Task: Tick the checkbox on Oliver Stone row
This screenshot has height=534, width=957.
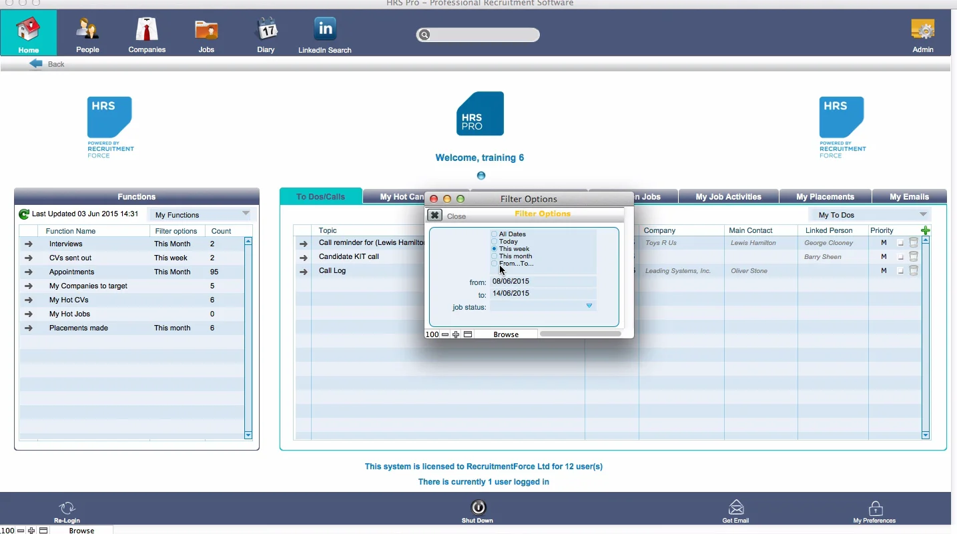Action: pyautogui.click(x=900, y=271)
